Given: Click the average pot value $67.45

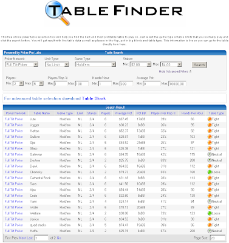Looking at the screenshot, I should click(123, 119).
